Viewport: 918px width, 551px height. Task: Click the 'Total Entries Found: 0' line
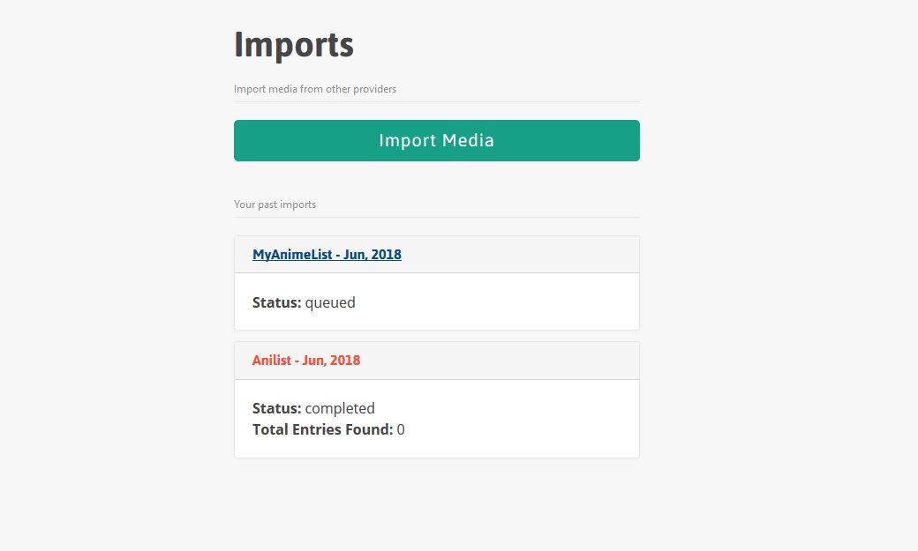click(x=328, y=429)
